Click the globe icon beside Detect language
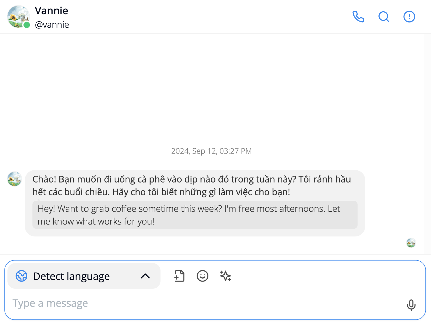This screenshot has height=325, width=431. 22,276
